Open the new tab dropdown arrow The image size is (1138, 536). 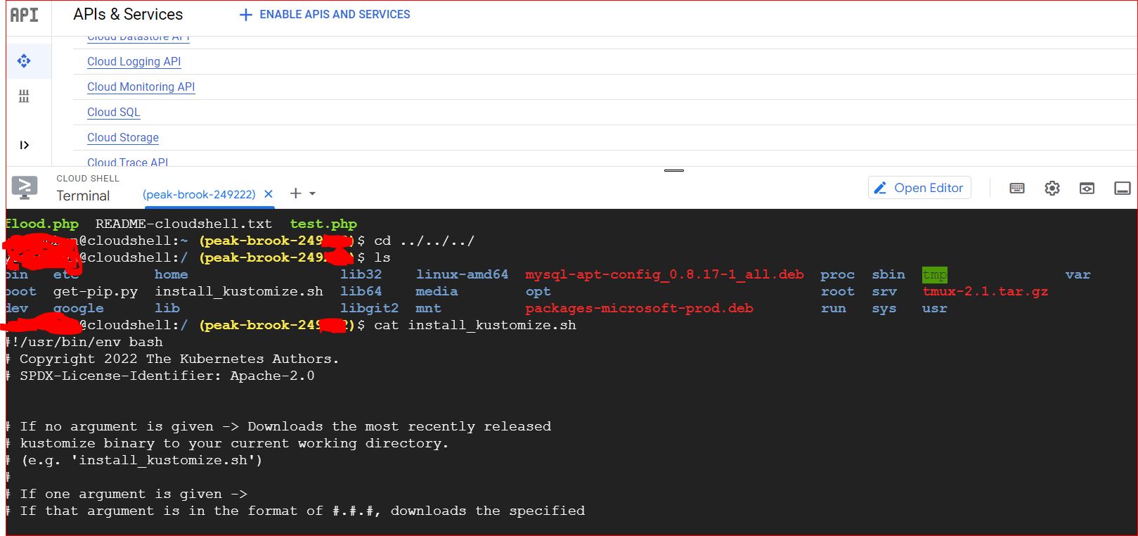(313, 193)
